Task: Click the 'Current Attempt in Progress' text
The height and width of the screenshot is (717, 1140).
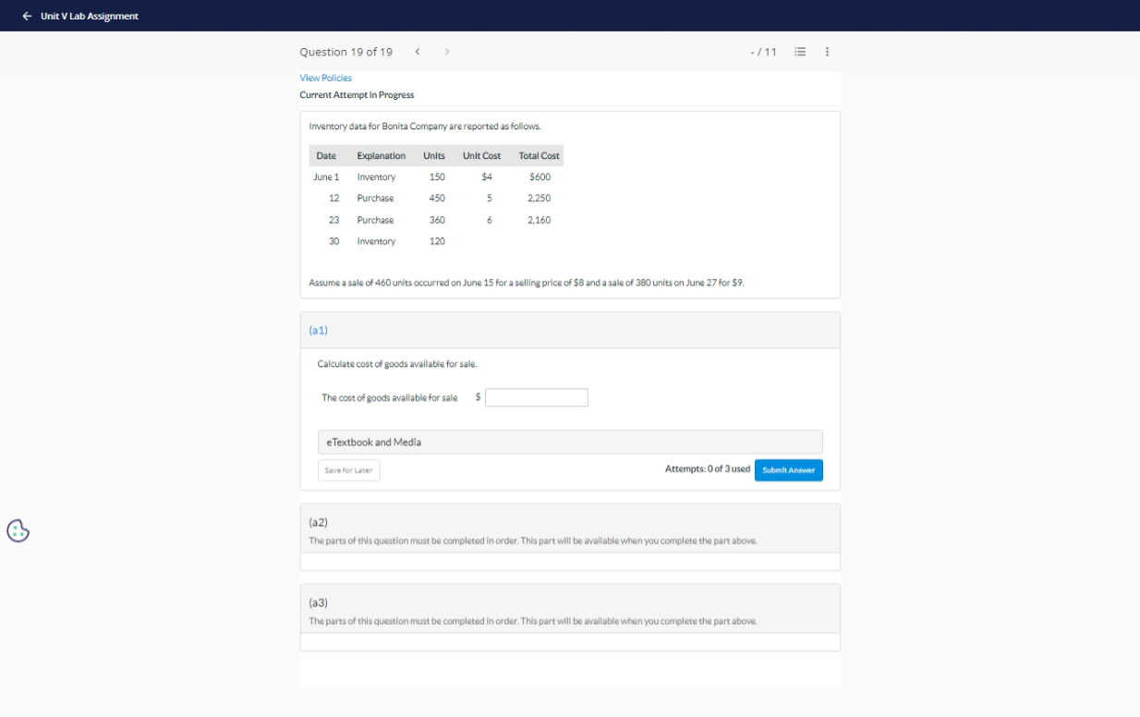Action: pos(357,95)
